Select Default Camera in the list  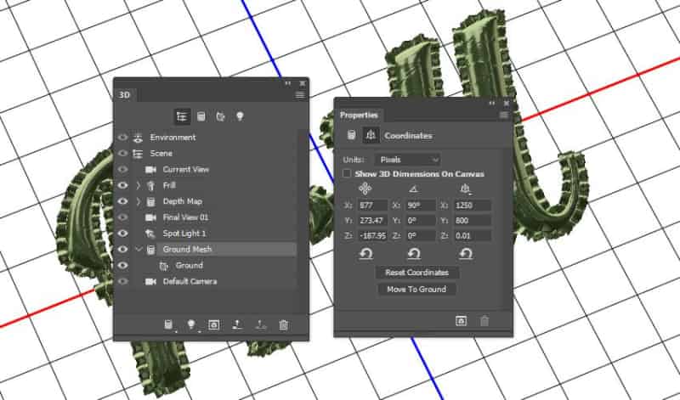click(x=190, y=281)
